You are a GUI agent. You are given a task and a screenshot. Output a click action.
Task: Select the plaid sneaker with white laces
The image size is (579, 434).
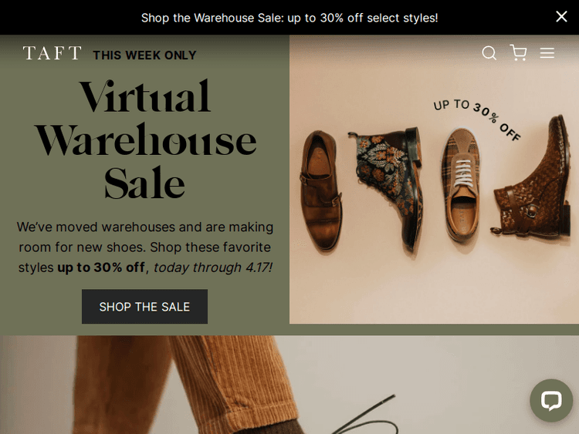click(x=461, y=184)
